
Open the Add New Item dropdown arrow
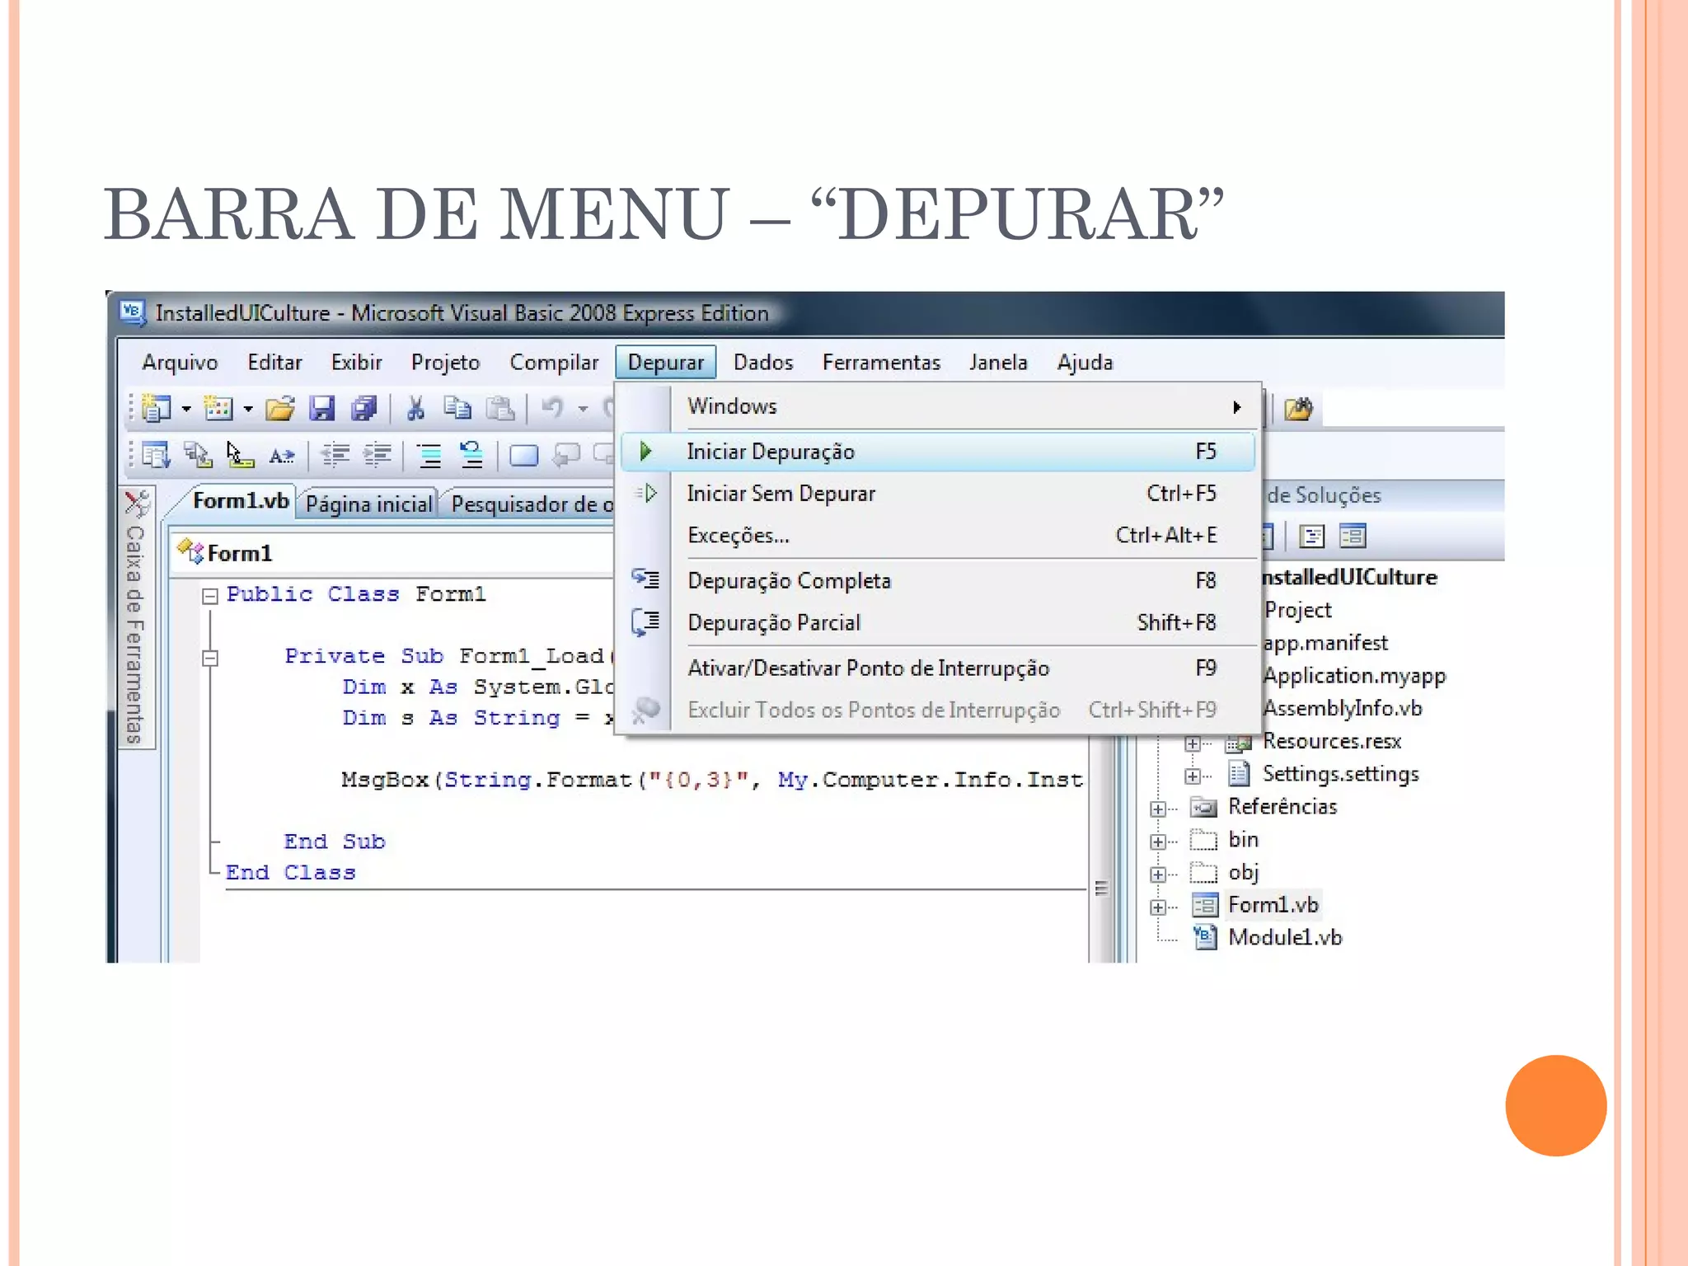(248, 409)
